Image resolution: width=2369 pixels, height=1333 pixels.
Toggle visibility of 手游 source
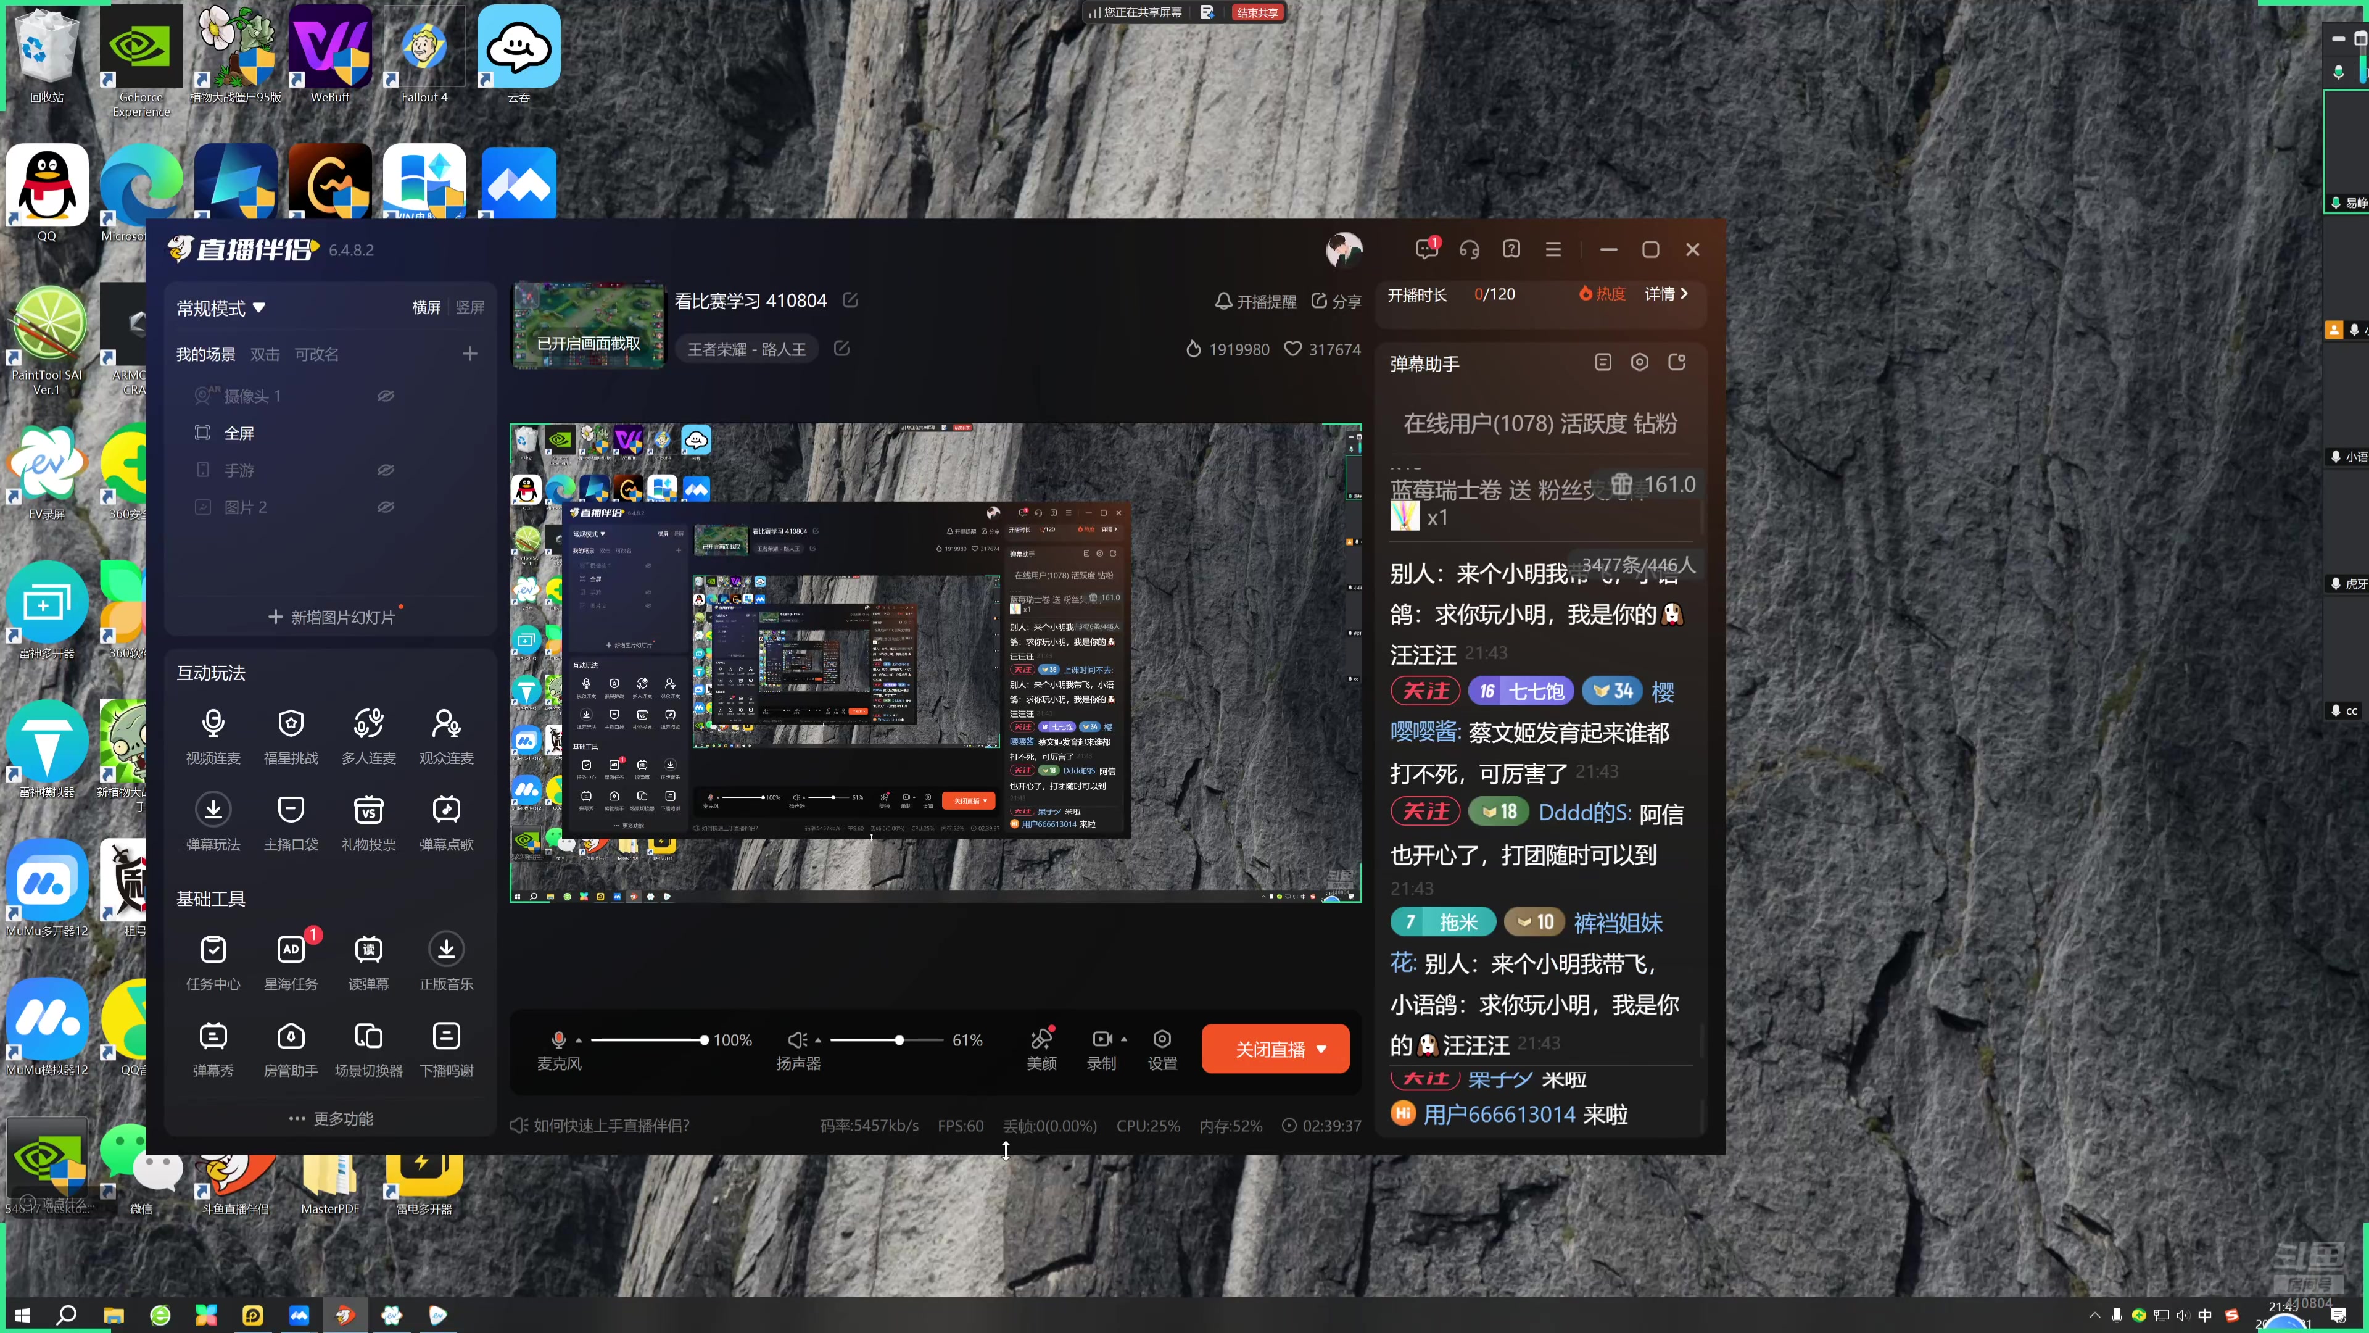tap(386, 470)
